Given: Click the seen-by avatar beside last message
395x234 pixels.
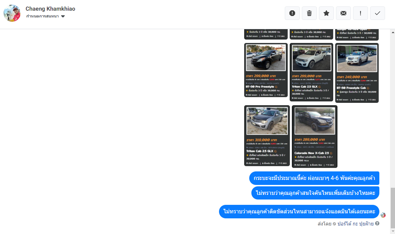Looking at the screenshot, I should point(383,215).
